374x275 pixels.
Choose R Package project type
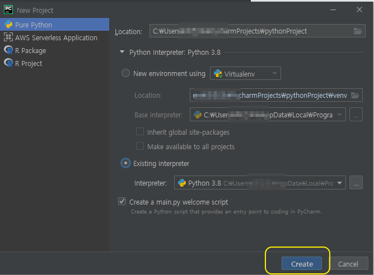[54, 50]
